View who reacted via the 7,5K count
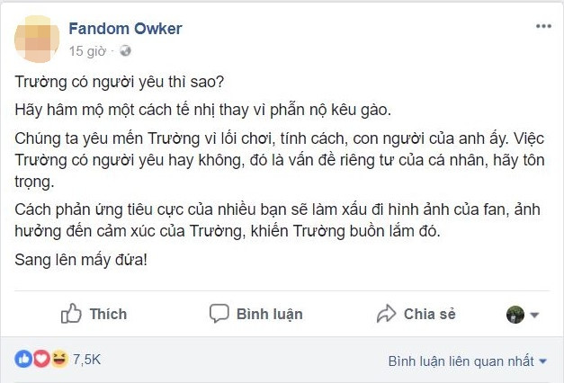This screenshot has height=383, width=564. 87,360
